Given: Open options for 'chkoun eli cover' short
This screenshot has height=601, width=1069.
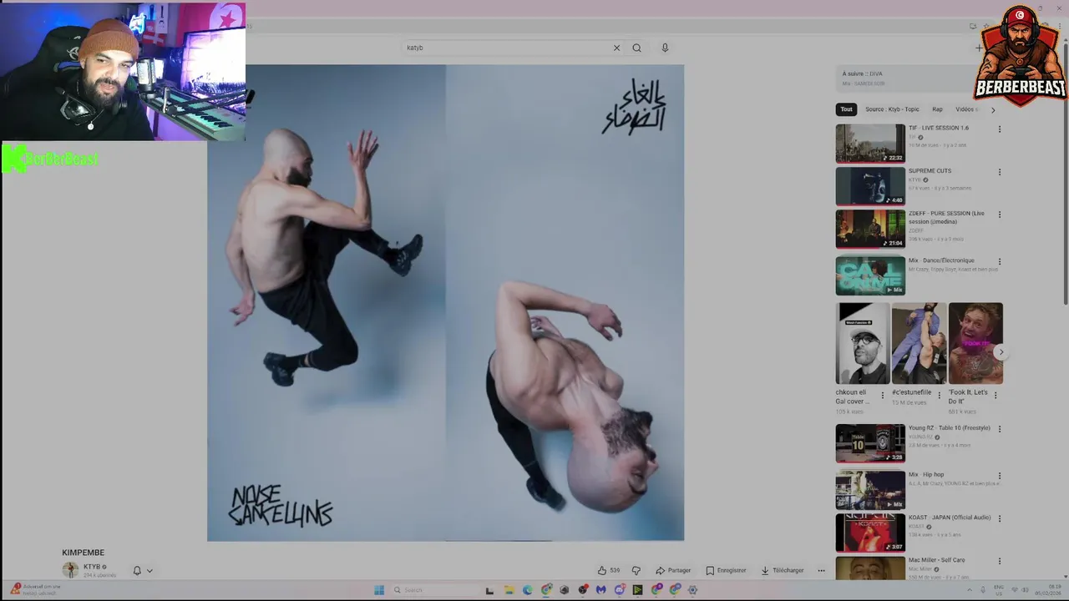Looking at the screenshot, I should pyautogui.click(x=882, y=396).
